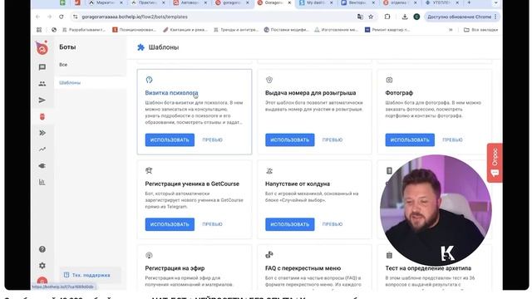This screenshot has width=532, height=299.
Task: Click the Визитка психолога card icon
Action: pos(149,80)
